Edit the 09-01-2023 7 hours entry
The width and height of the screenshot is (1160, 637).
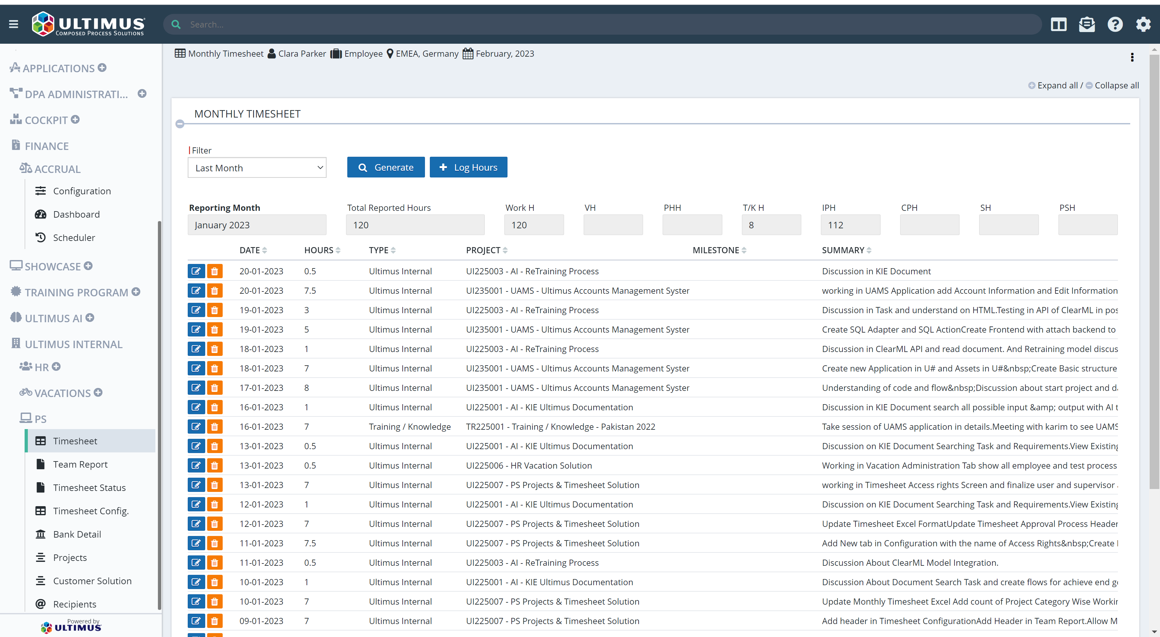tap(196, 621)
